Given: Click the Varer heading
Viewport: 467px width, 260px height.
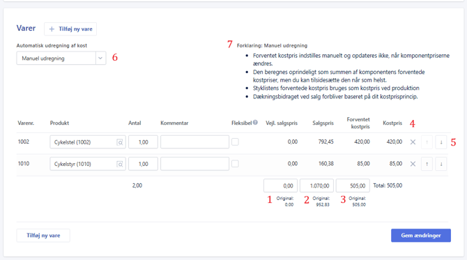Looking at the screenshot, I should point(26,29).
